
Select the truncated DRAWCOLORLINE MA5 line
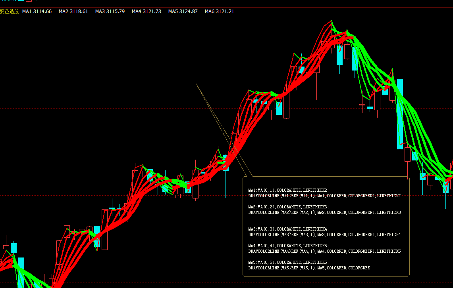[x=309, y=268]
